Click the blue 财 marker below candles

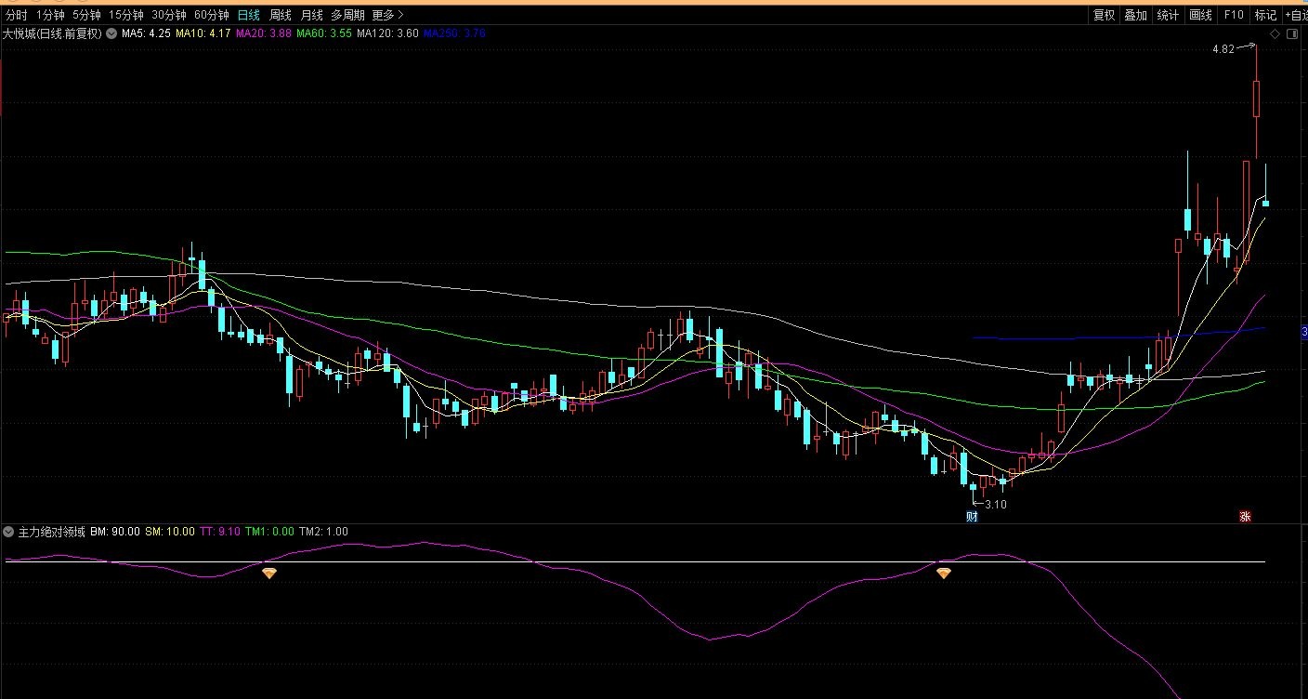(973, 517)
